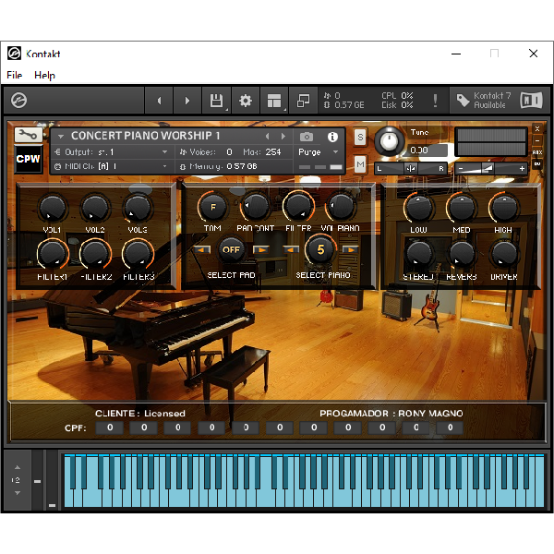Click the STEREO knob

(x=418, y=254)
